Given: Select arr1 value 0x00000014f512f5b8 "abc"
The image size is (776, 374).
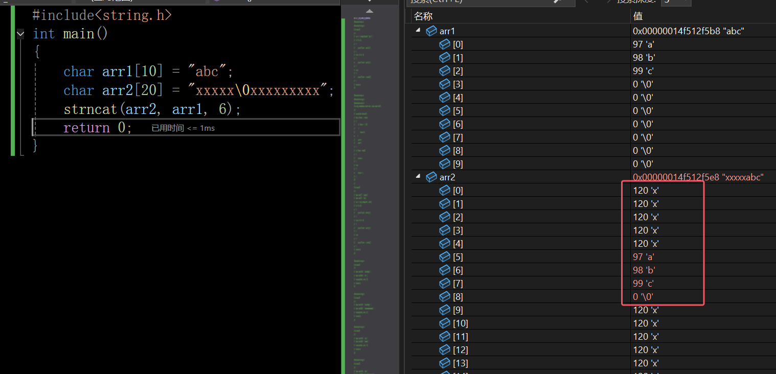Looking at the screenshot, I should [688, 31].
